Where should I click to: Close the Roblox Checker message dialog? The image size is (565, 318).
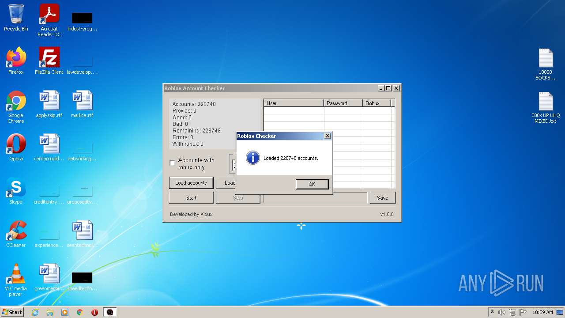328,136
